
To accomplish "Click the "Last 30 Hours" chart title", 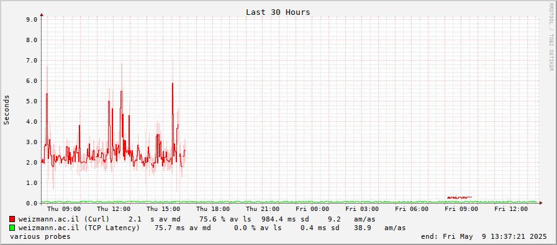I will point(278,12).
